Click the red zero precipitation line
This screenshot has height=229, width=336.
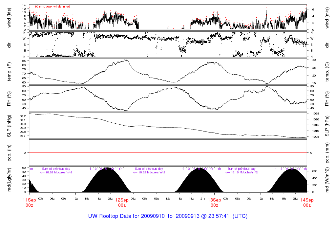(168, 153)
